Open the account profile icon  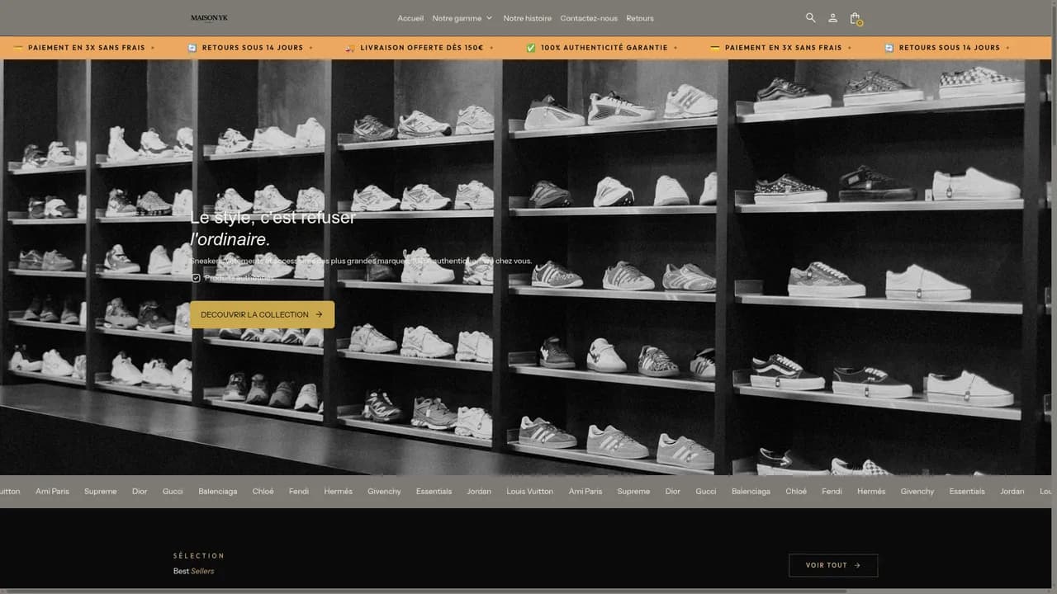(832, 17)
